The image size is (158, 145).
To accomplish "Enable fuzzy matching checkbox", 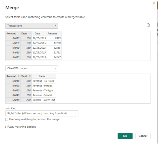I will tap(7, 119).
